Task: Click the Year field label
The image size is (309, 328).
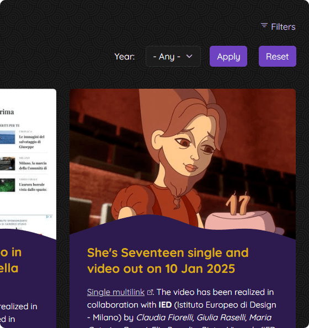Action: pyautogui.click(x=125, y=56)
